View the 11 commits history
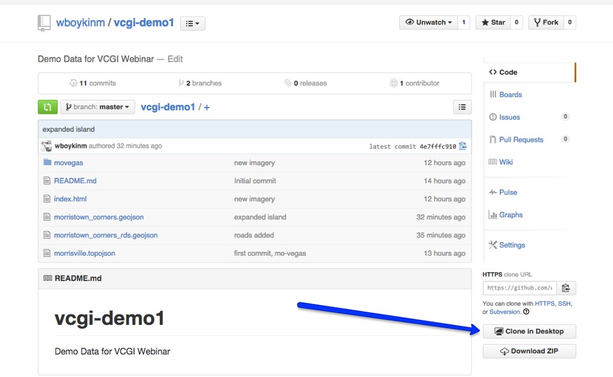This screenshot has width=613, height=377. click(93, 83)
